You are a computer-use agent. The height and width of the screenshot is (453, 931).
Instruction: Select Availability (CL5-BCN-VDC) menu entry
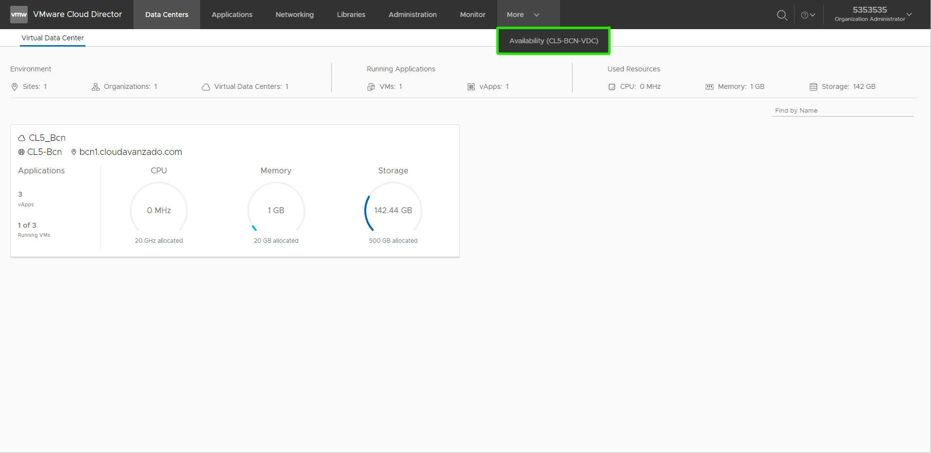click(x=554, y=41)
